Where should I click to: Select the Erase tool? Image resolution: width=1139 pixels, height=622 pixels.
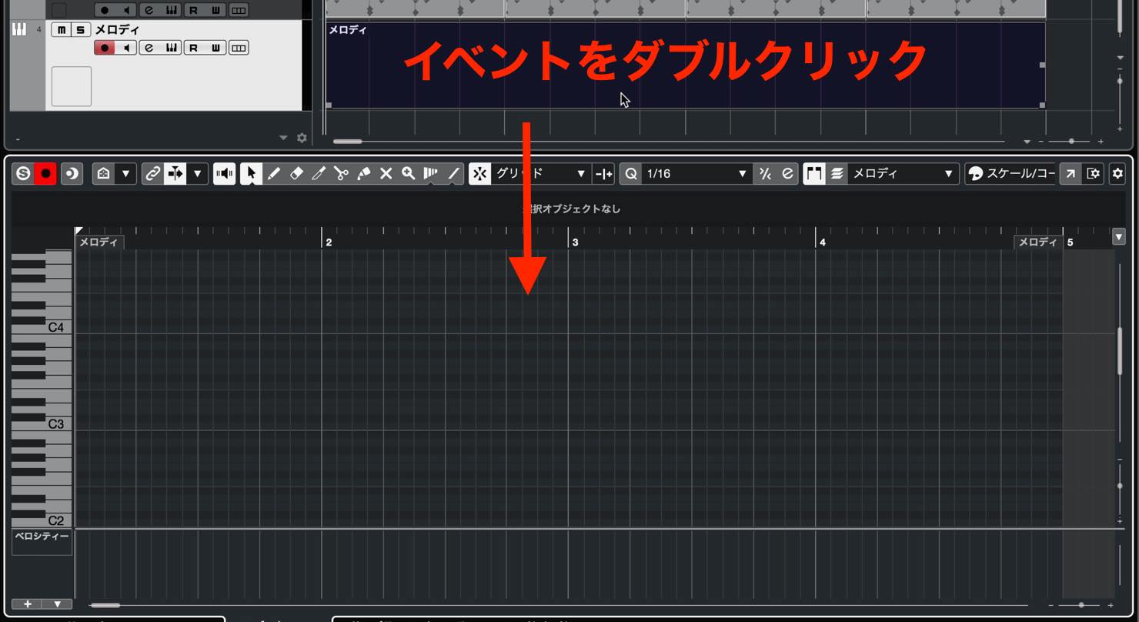tap(296, 174)
